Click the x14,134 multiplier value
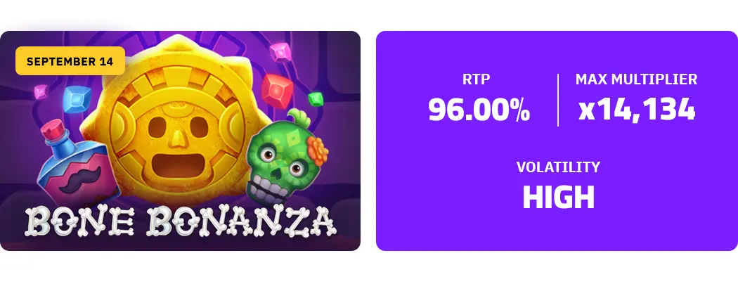The width and height of the screenshot is (738, 284). 637,110
